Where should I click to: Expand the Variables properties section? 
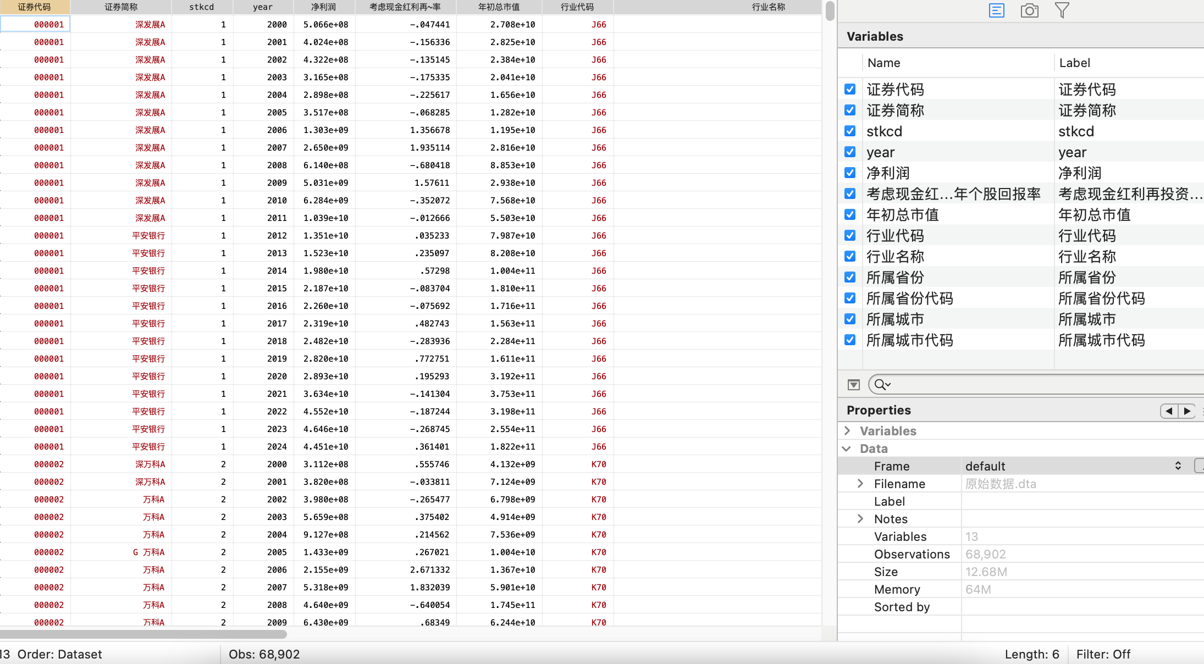click(x=847, y=431)
